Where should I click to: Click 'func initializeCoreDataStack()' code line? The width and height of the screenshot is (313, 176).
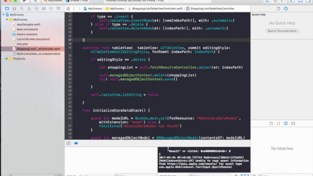point(116,110)
